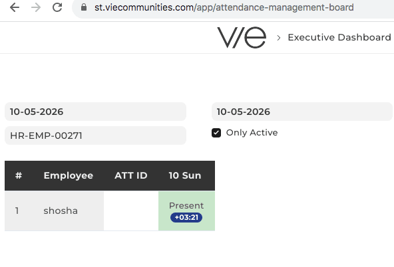Click the +03:21 overtime badge

(186, 217)
